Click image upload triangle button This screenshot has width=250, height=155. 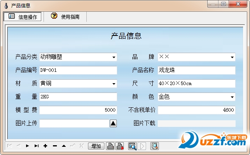coord(113,123)
